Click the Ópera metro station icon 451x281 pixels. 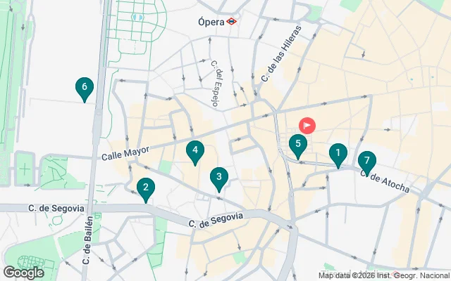[x=231, y=22]
